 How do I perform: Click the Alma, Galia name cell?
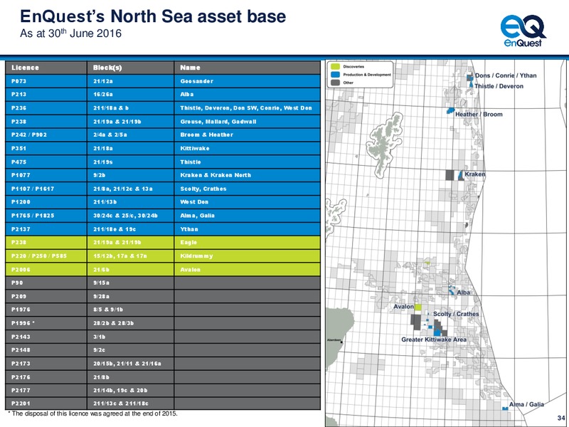point(248,216)
